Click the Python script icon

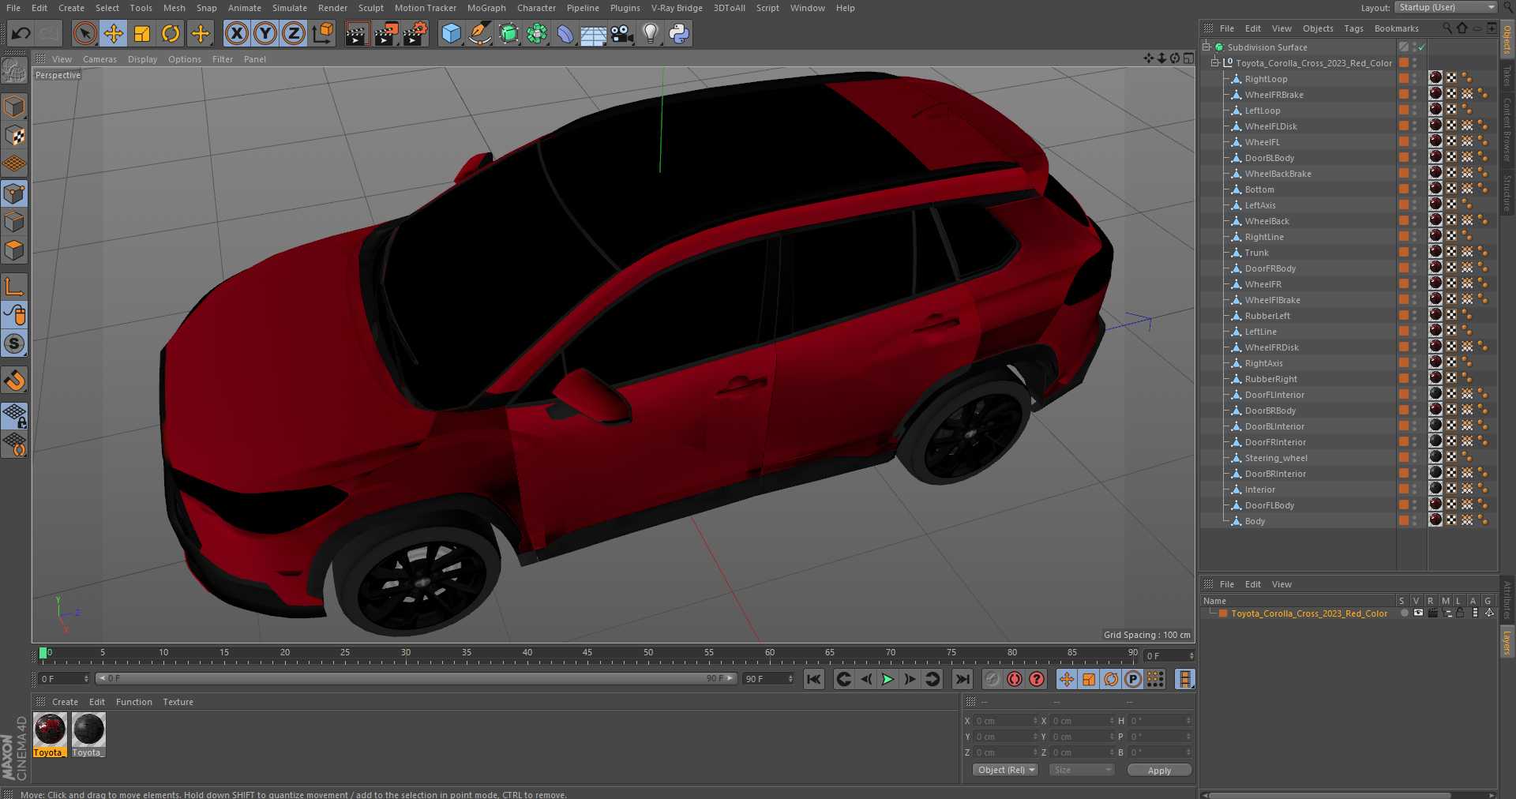(679, 33)
